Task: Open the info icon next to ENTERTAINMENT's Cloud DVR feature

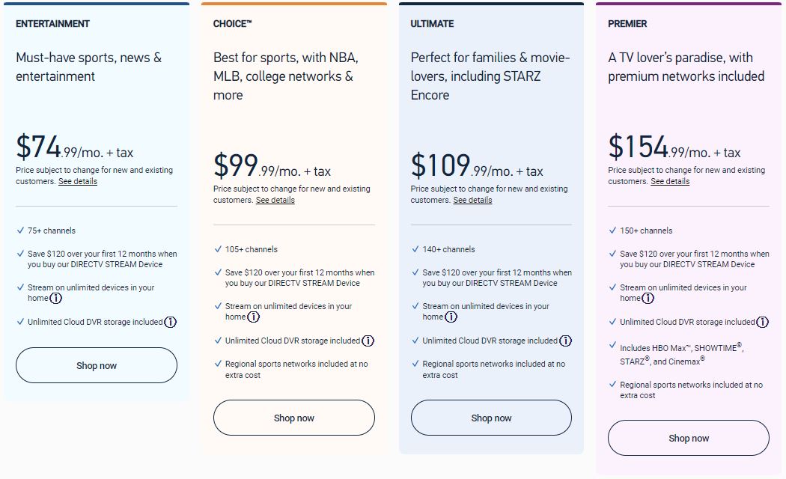Action: [171, 322]
